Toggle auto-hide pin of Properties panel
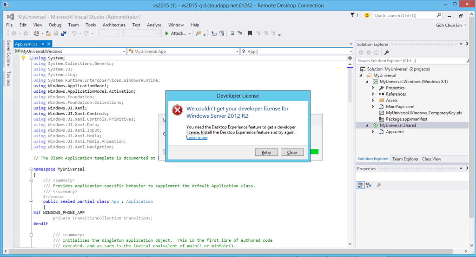476x257 pixels. pyautogui.click(x=467, y=168)
